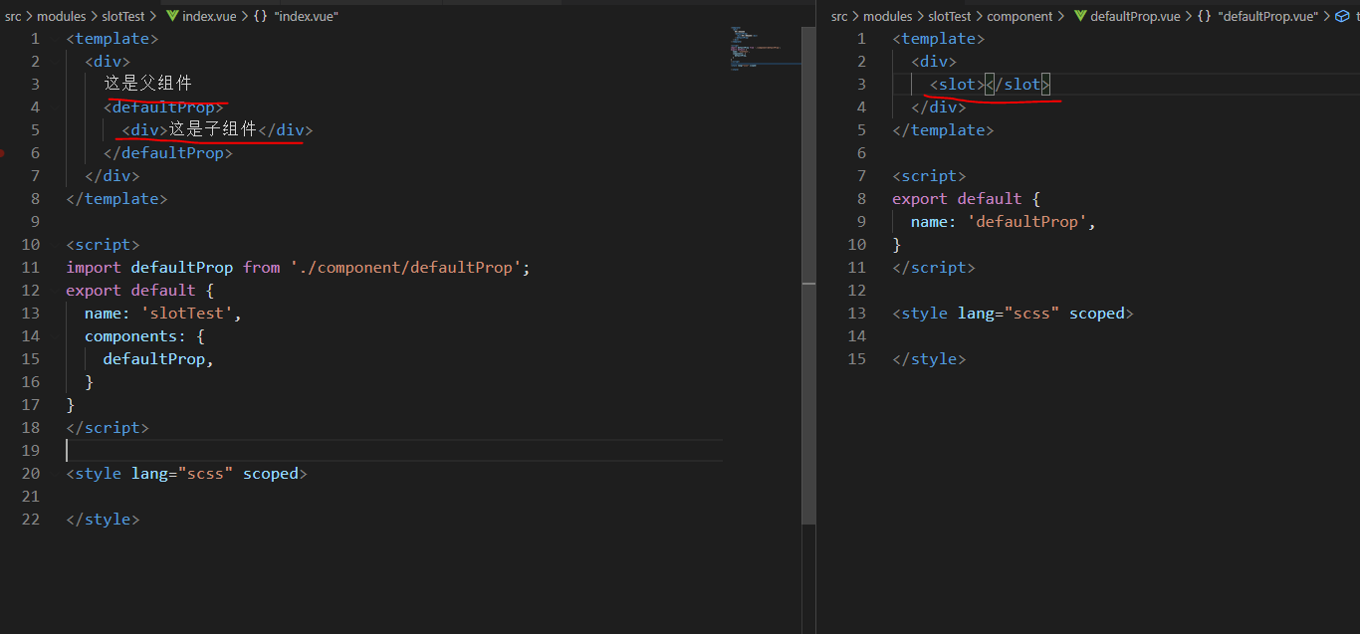1360x634 pixels.
Task: Click line number 19 in left editor
Action: 30,450
